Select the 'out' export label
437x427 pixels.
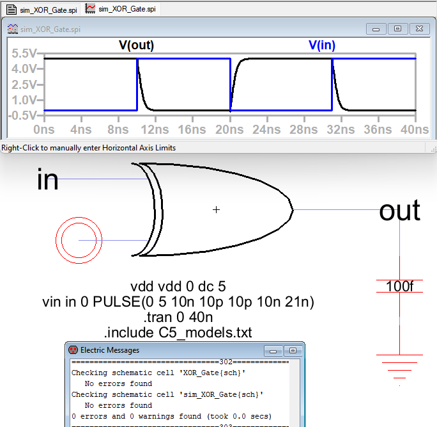click(x=399, y=211)
